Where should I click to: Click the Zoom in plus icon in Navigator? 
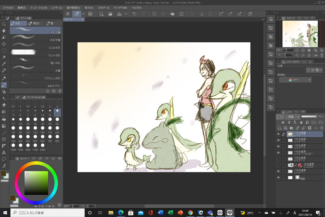coord(303,50)
